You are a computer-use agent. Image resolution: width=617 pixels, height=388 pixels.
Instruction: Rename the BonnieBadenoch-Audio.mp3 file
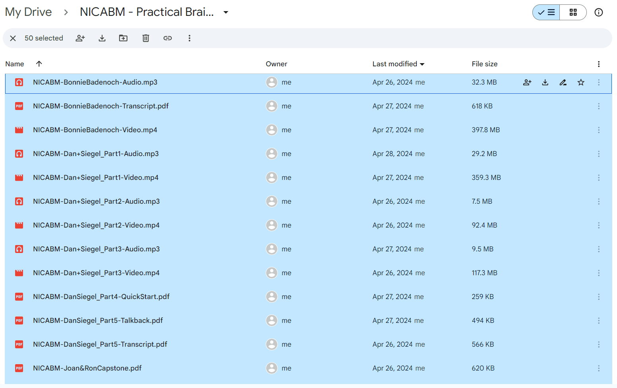563,82
